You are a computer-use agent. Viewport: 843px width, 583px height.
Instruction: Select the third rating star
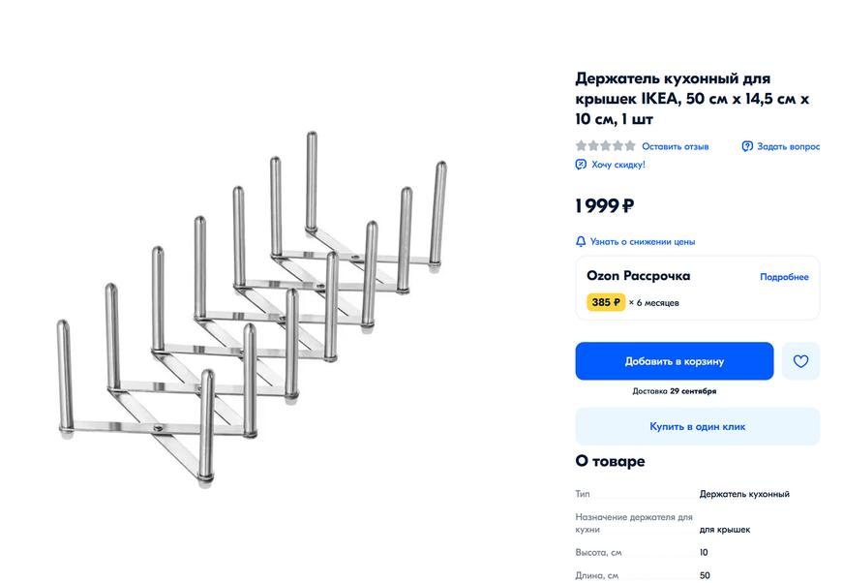point(606,146)
